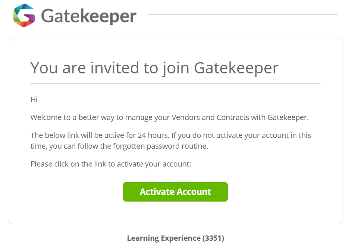Viewport: 349px width, 250px height.
Task: Click the "forgotten password routine" phrase
Action: (x=160, y=146)
